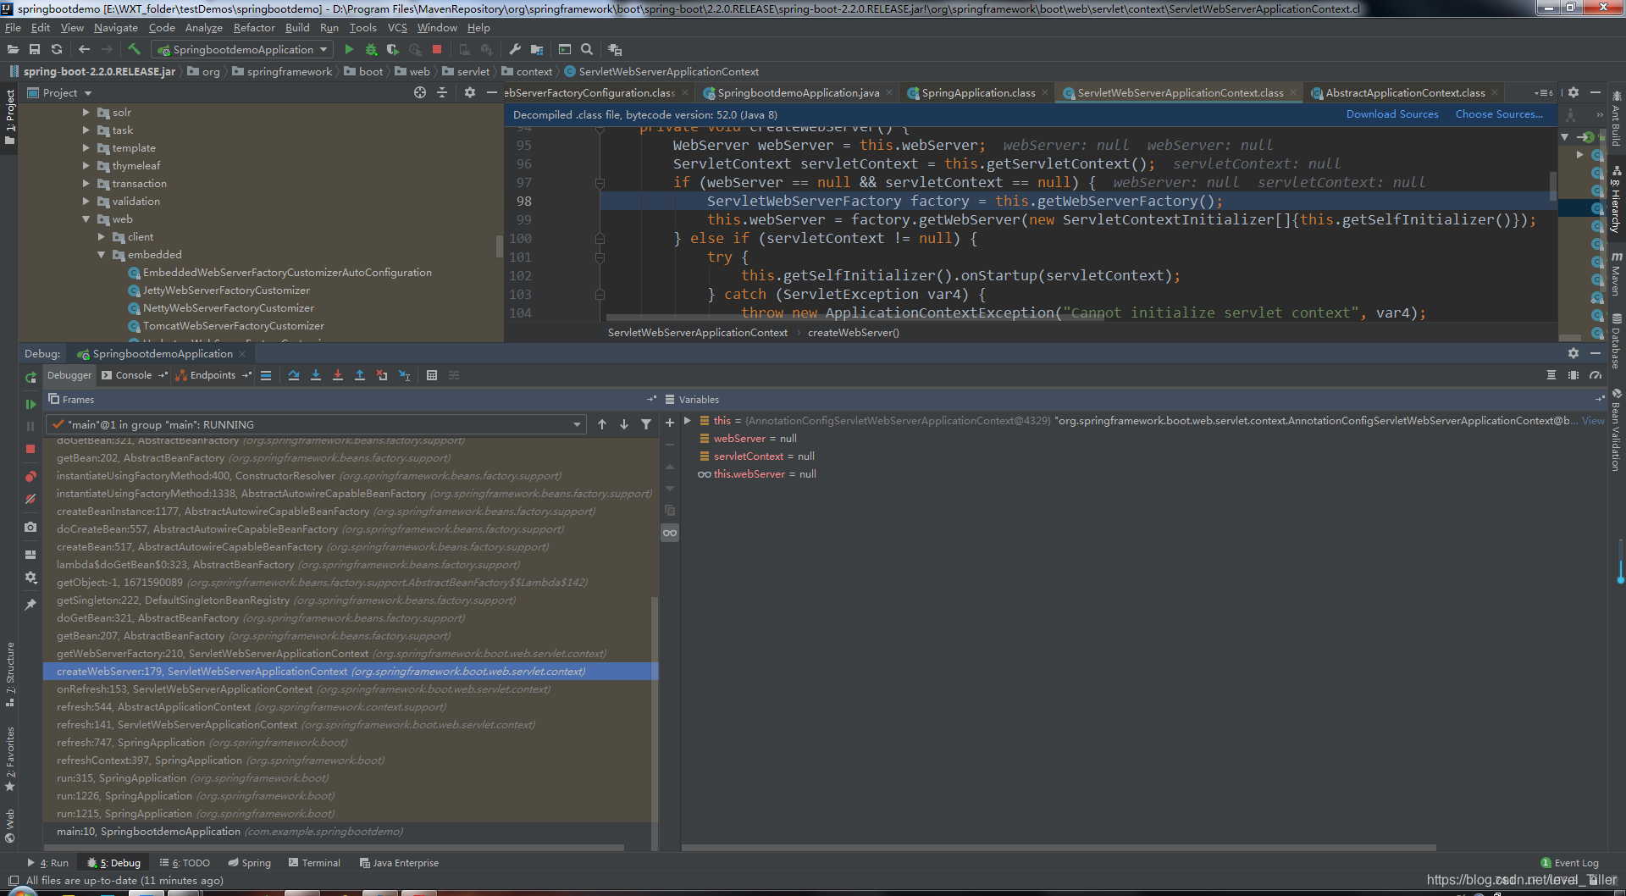The height and width of the screenshot is (896, 1626).
Task: Toggle the Pin Tab icon in debug sidebar
Action: 30,605
